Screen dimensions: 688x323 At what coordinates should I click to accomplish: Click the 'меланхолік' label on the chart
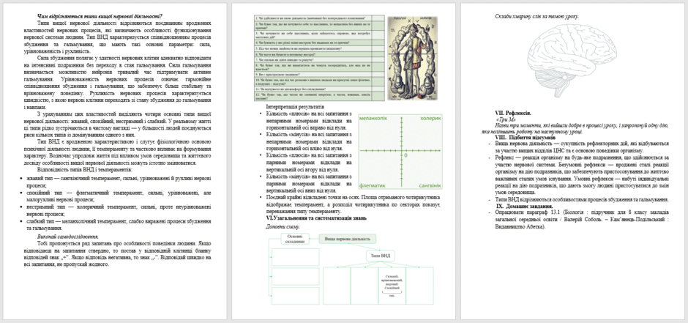[373, 119]
